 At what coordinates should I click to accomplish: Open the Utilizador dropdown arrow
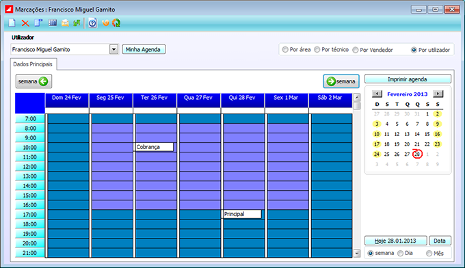click(114, 49)
